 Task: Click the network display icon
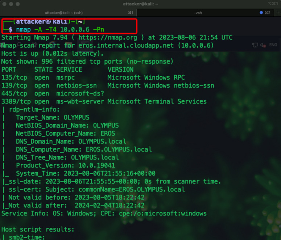click(255, 45)
